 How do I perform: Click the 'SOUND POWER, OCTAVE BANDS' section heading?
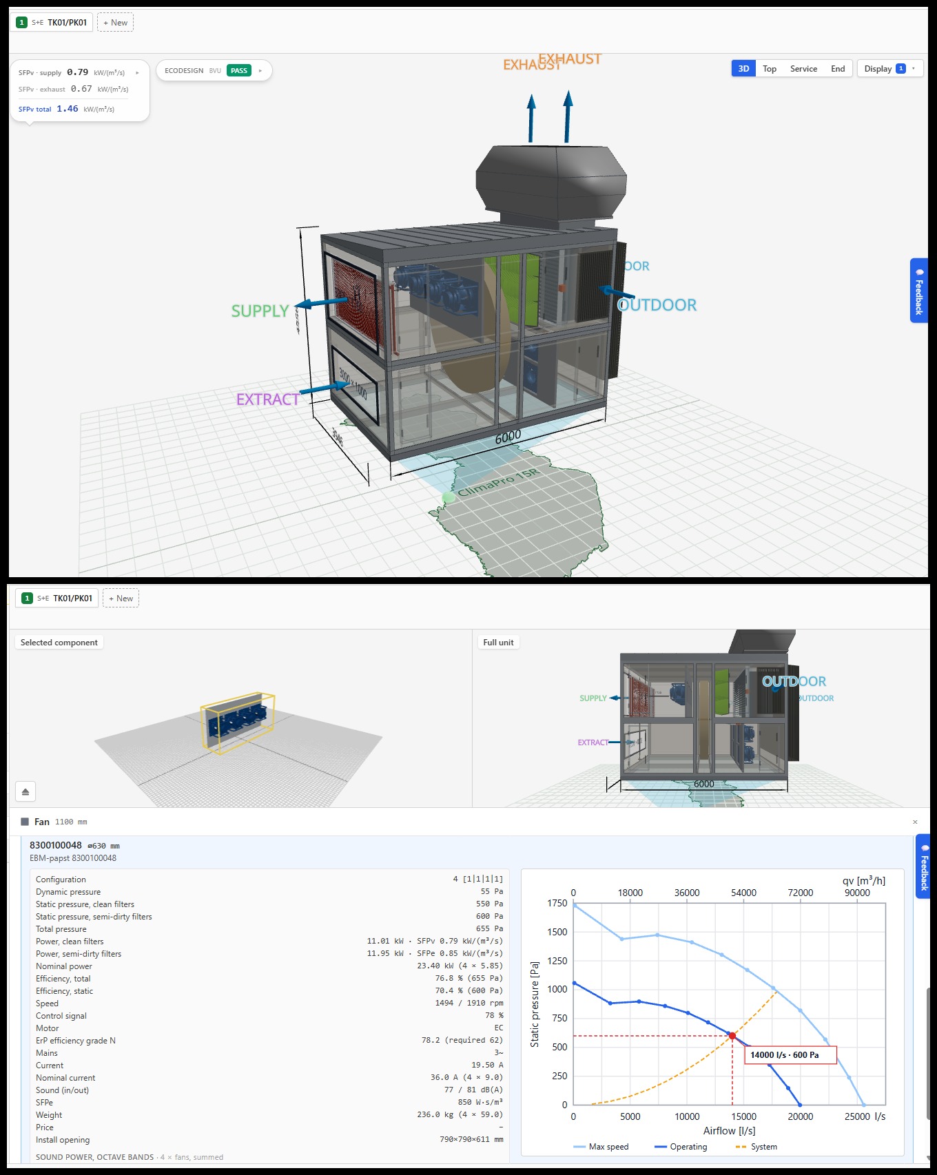pyautogui.click(x=95, y=1157)
